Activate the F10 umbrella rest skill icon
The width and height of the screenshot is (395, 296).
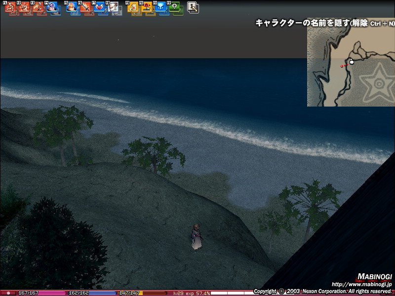(147, 7)
